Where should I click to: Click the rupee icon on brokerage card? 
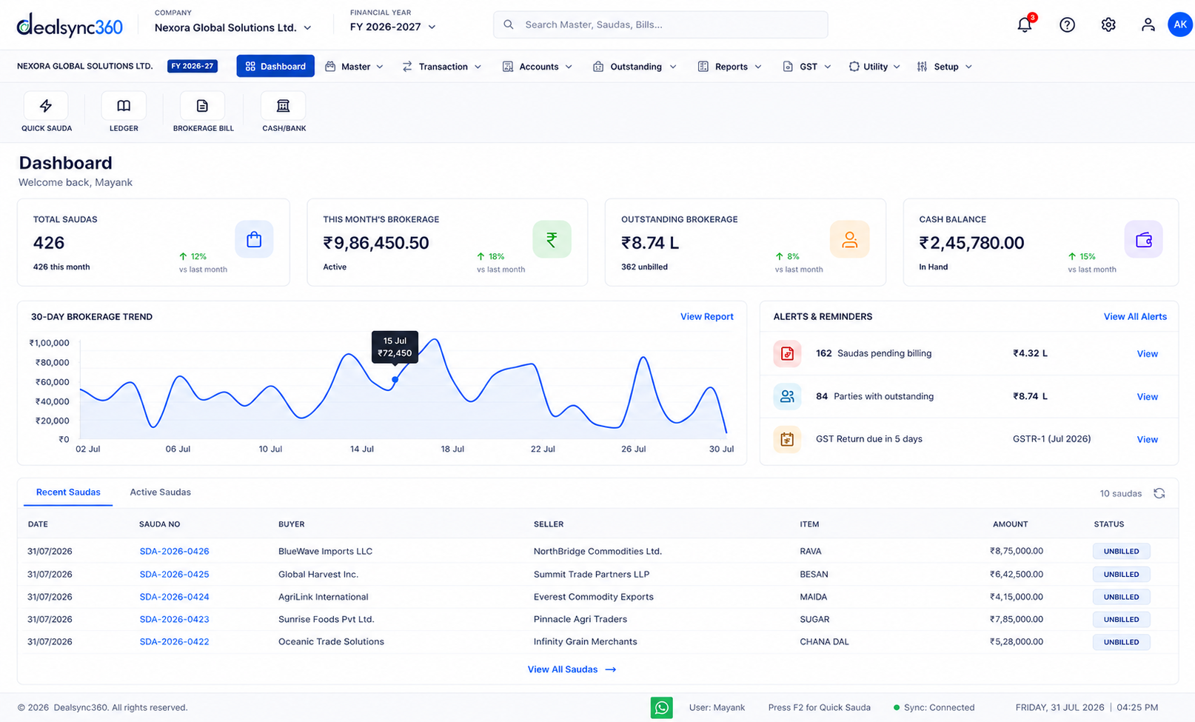552,239
